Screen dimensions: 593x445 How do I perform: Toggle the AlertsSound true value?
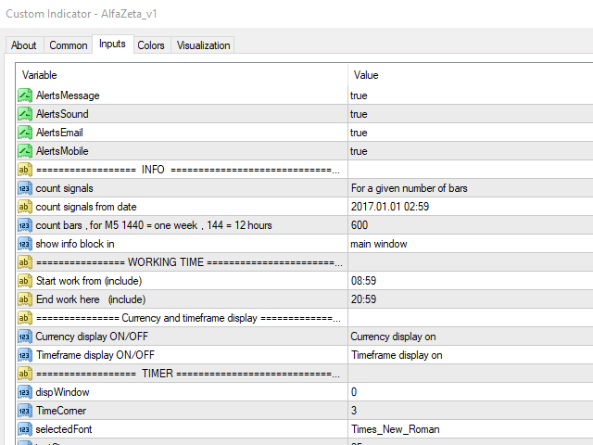(359, 114)
